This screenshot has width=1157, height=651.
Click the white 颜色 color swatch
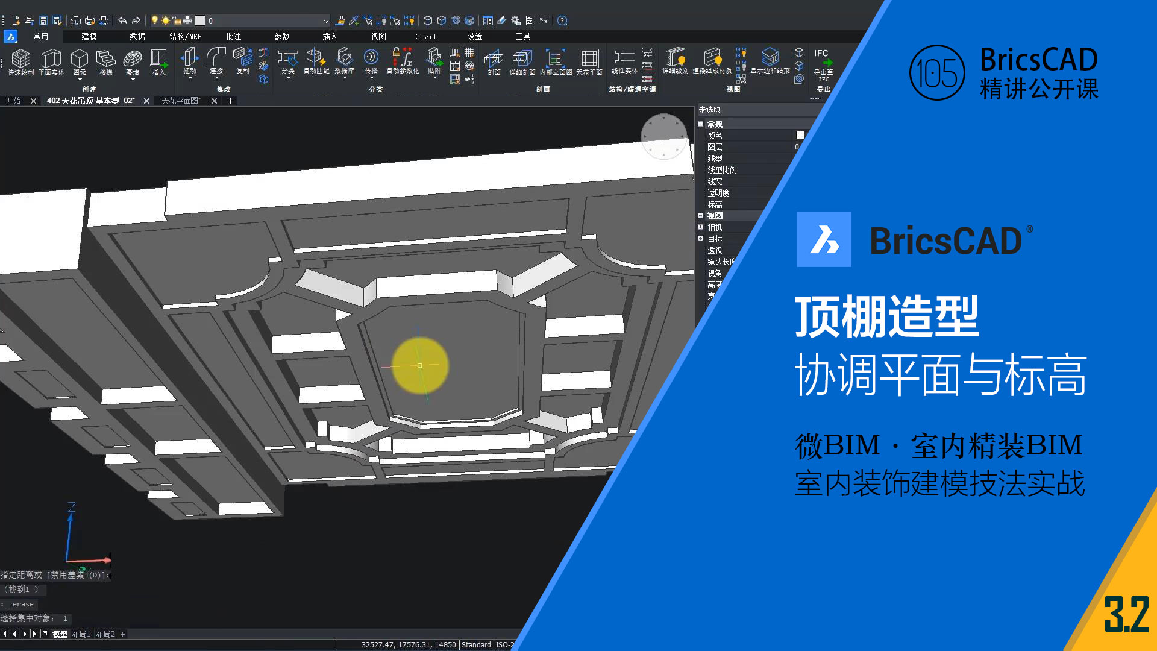pos(800,136)
